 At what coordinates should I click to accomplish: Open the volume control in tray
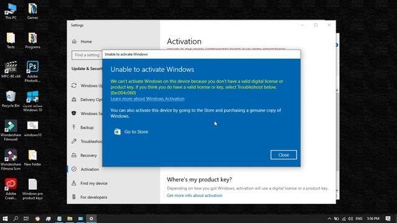[x=350, y=219]
